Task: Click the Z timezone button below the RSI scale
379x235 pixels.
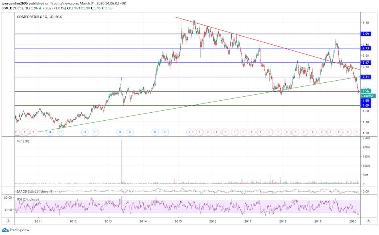Action: pyautogui.click(x=8, y=221)
